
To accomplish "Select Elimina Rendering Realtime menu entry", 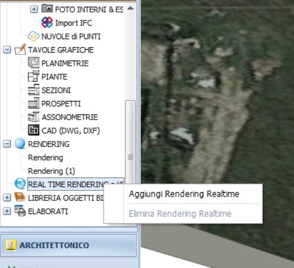I will (x=180, y=214).
